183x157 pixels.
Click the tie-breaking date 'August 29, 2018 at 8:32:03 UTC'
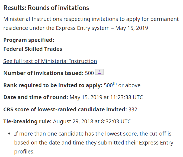point(92,121)
